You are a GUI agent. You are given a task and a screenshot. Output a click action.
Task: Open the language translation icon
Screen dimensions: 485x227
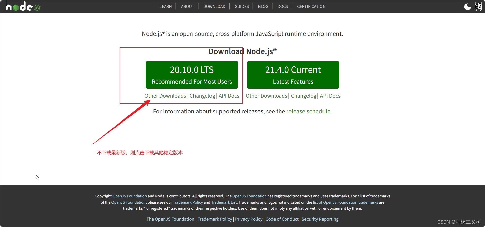[478, 7]
